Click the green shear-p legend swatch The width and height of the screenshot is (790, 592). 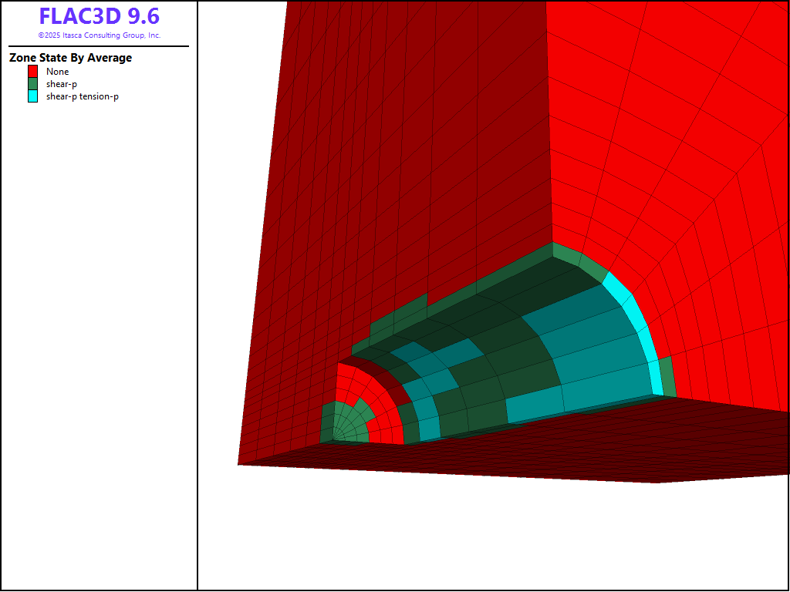(x=32, y=84)
